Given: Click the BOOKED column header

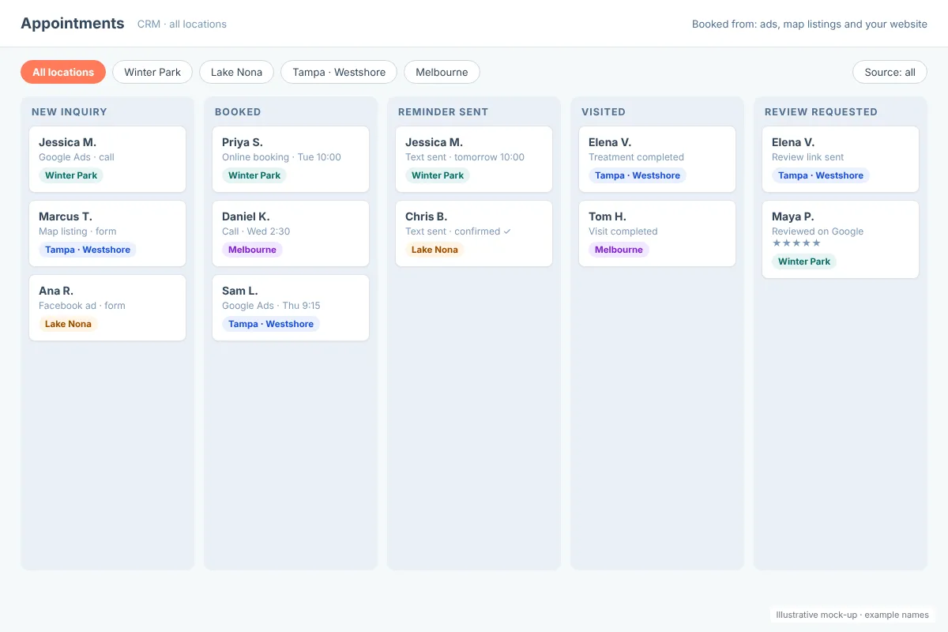Looking at the screenshot, I should pos(238,112).
